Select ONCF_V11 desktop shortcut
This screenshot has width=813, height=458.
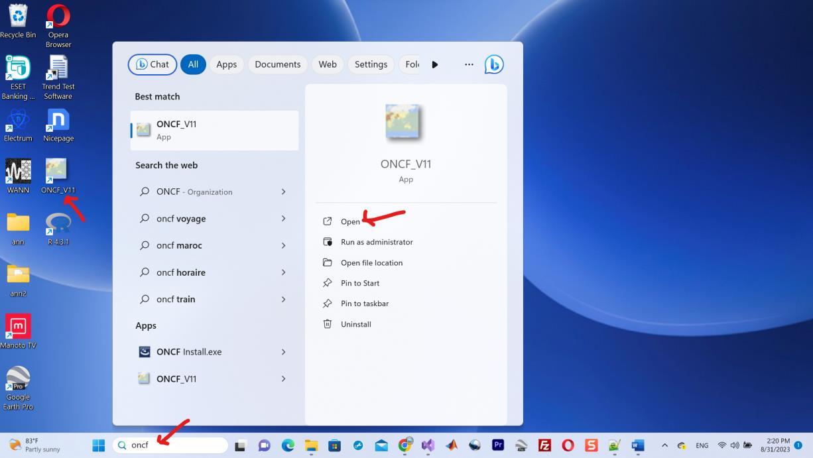coord(58,176)
